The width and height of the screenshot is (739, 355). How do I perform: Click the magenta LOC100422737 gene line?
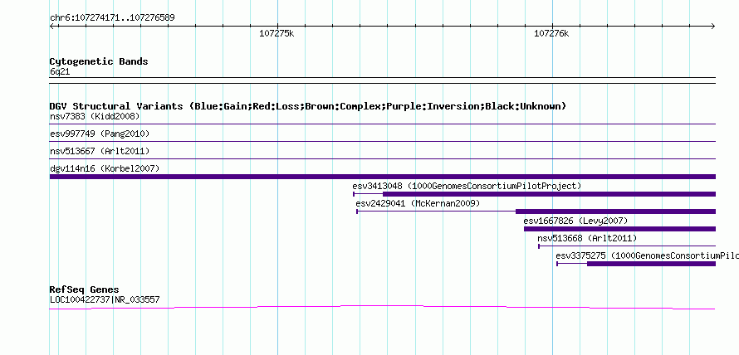(382, 307)
